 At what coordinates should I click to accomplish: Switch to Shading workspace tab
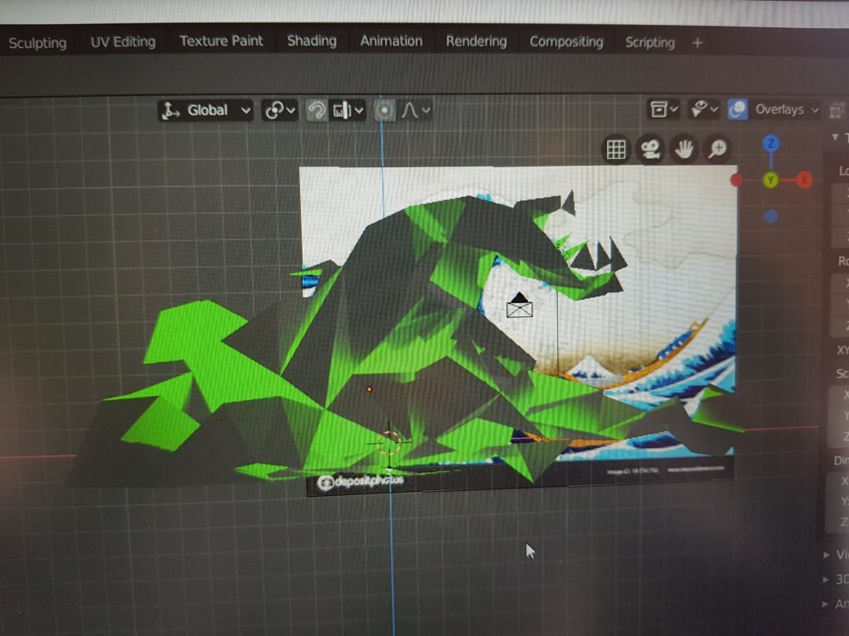(x=312, y=41)
